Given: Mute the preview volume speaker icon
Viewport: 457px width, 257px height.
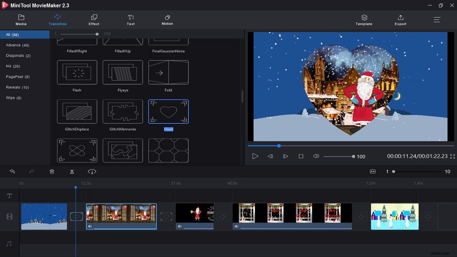Looking at the screenshot, I should (316, 156).
